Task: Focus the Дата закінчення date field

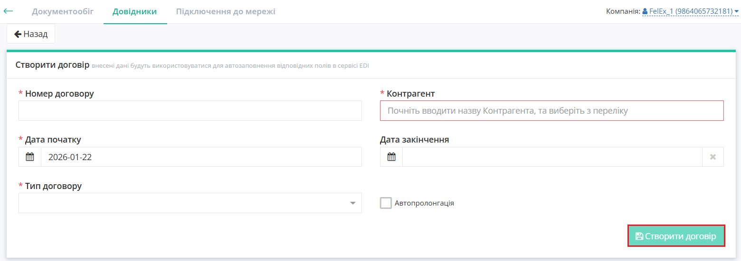Action: (x=552, y=157)
